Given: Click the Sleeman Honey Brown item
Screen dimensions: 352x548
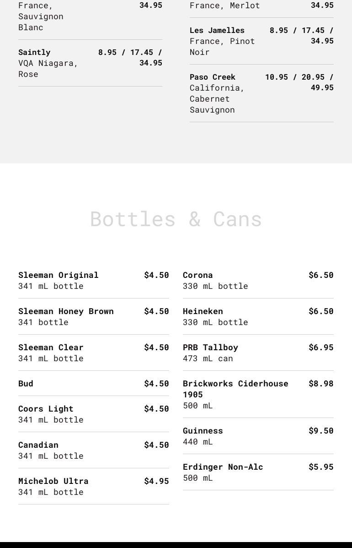Looking at the screenshot, I should click(66, 311).
